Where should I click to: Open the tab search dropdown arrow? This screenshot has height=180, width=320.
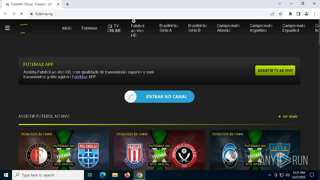pos(280,3)
